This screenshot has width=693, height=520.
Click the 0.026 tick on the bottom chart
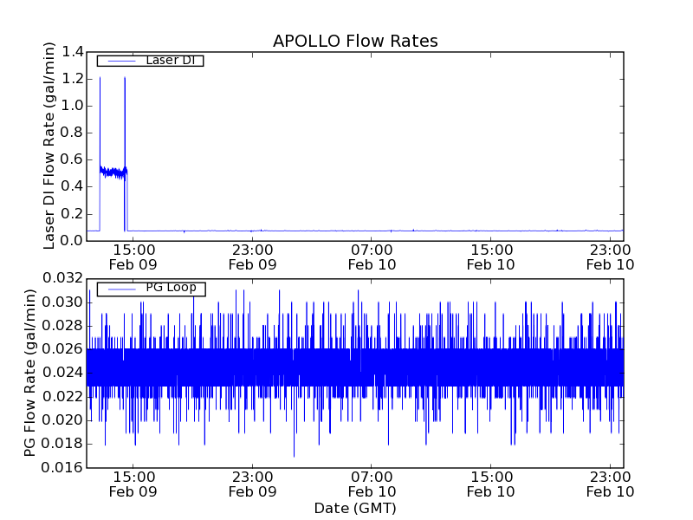pyautogui.click(x=62, y=349)
